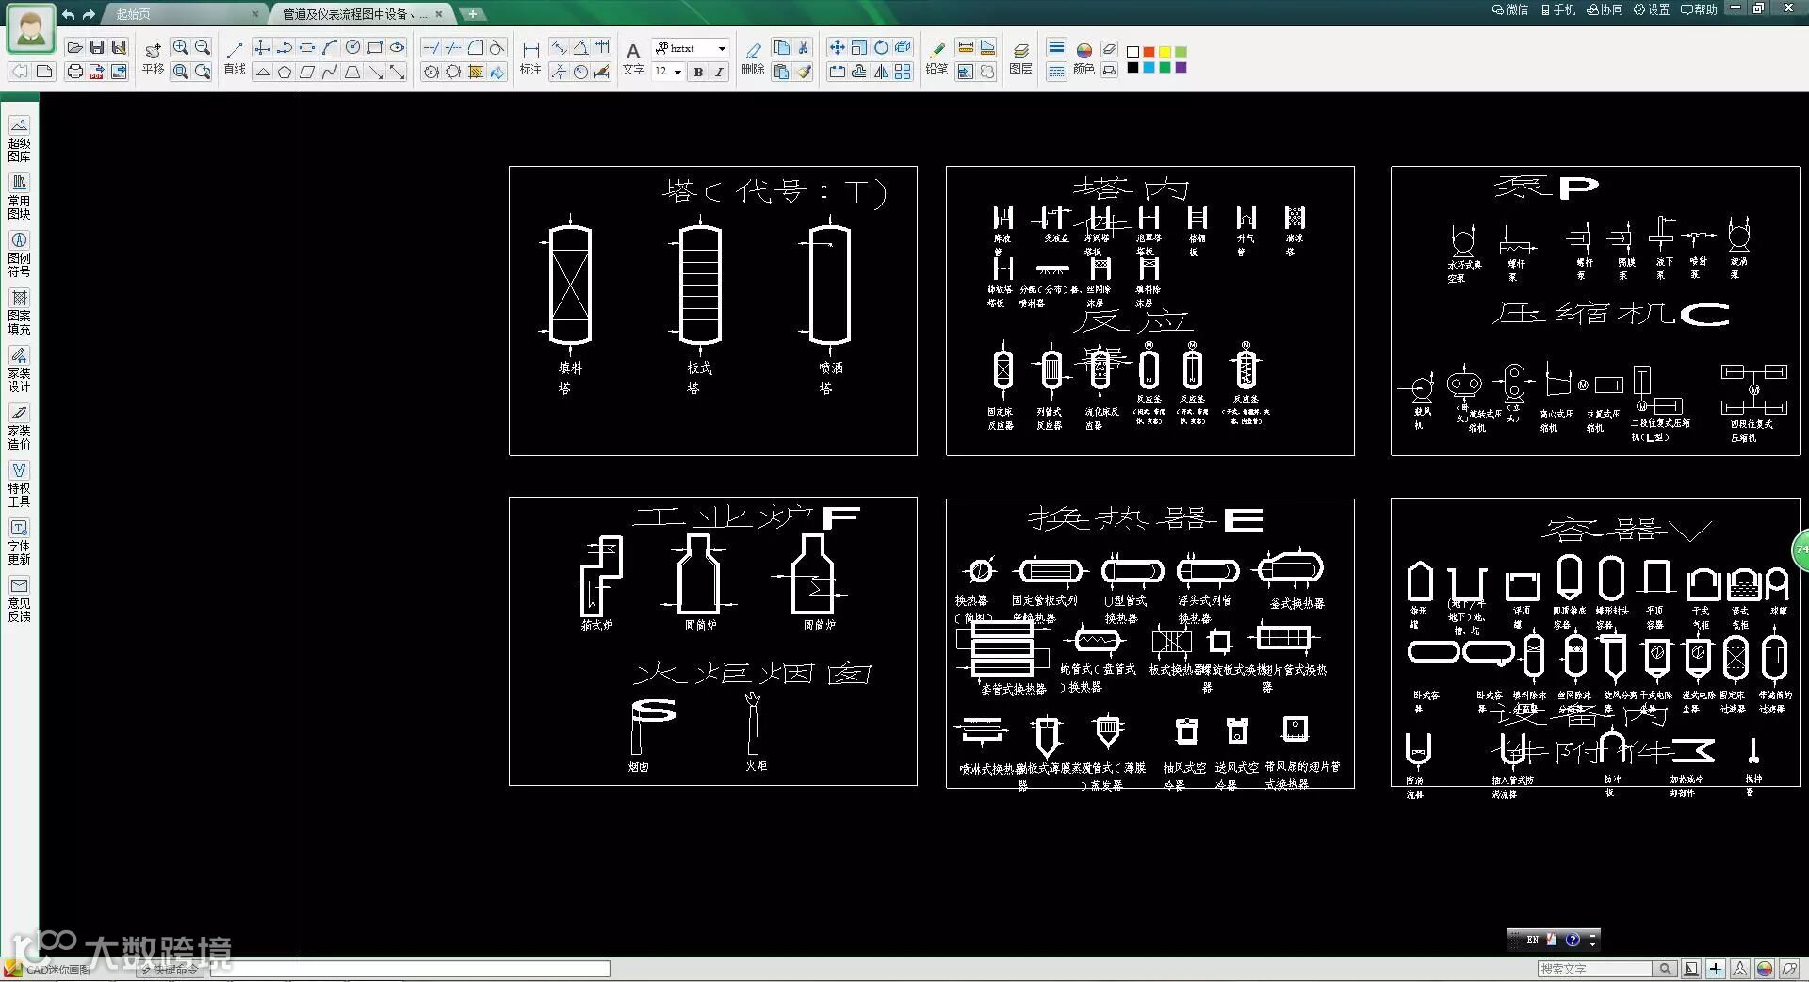
Task: Export the drawing with the PDF icon
Action: pyautogui.click(x=96, y=72)
